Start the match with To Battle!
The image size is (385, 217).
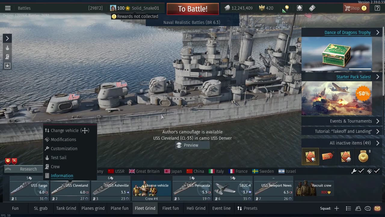point(193,9)
